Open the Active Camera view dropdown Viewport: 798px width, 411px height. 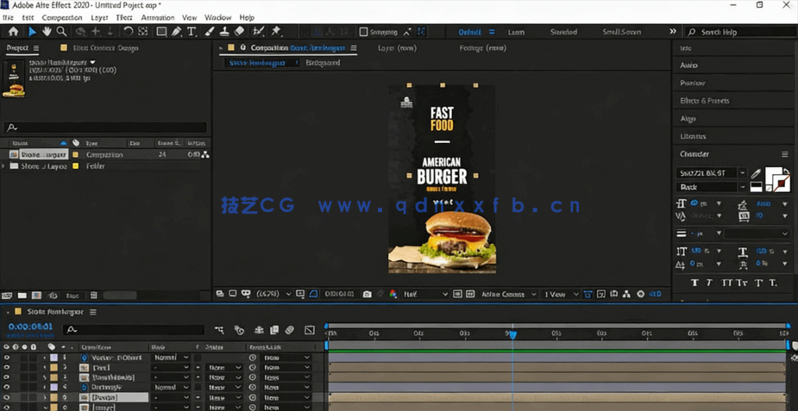tap(507, 295)
